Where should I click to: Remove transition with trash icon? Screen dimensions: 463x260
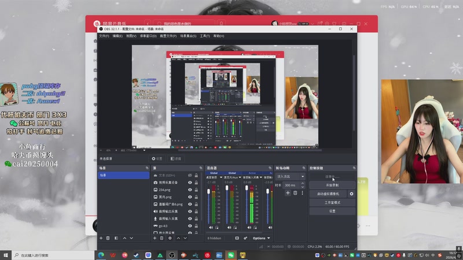pyautogui.click(x=295, y=193)
